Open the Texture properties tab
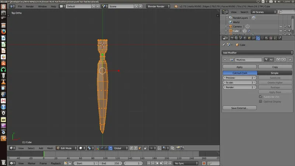 coord(271,38)
